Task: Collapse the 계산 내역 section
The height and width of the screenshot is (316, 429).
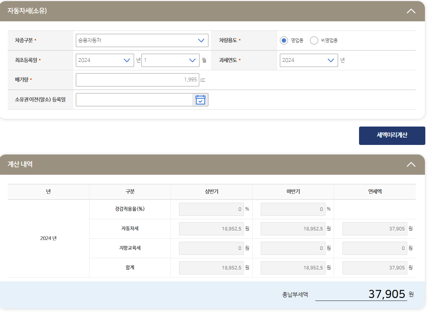Action: [411, 164]
